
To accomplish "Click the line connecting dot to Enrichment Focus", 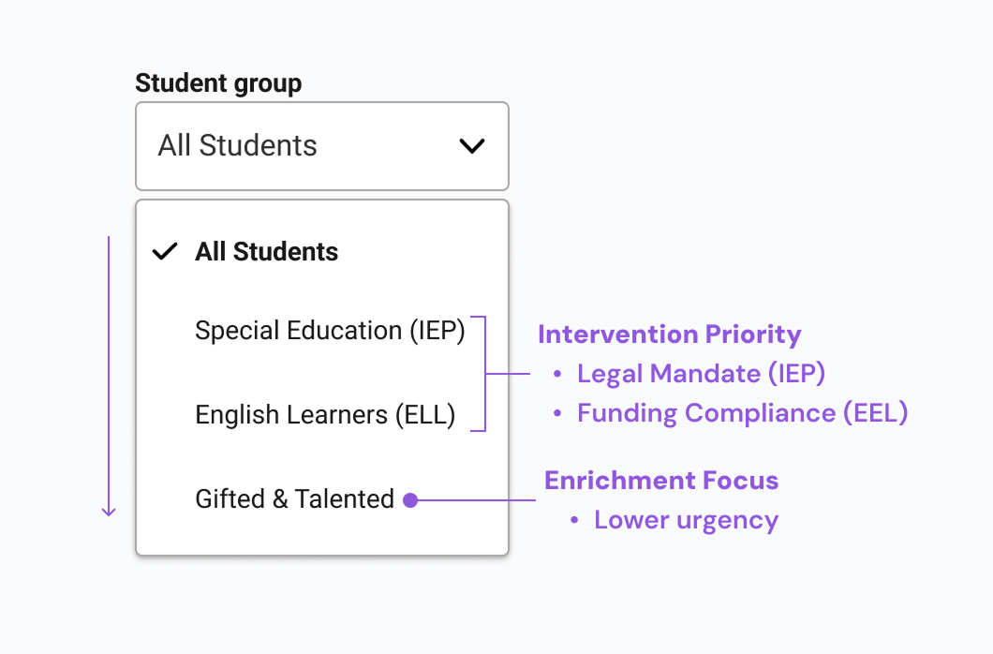I will (476, 500).
